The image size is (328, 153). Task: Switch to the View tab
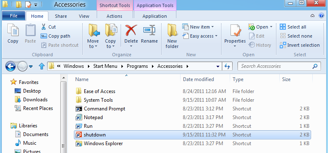pyautogui.click(x=84, y=16)
